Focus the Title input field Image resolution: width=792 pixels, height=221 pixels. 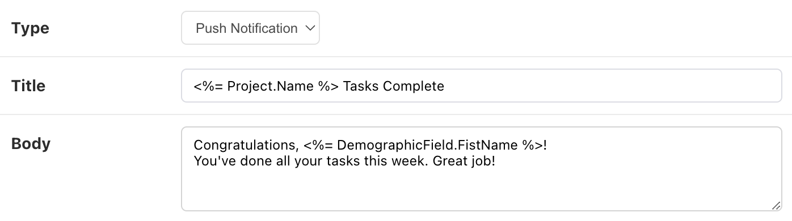pyautogui.click(x=481, y=86)
